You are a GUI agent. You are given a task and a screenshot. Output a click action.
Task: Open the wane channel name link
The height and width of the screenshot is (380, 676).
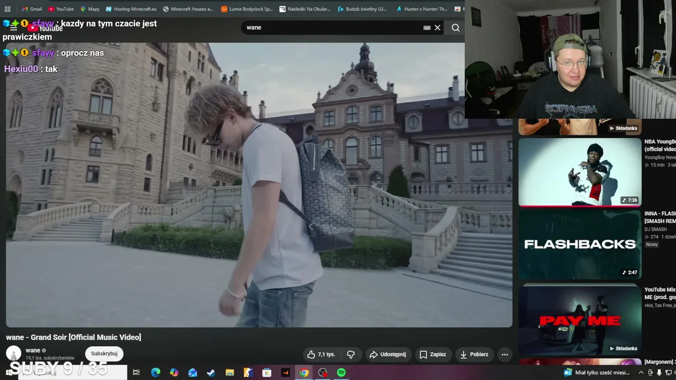coord(33,350)
